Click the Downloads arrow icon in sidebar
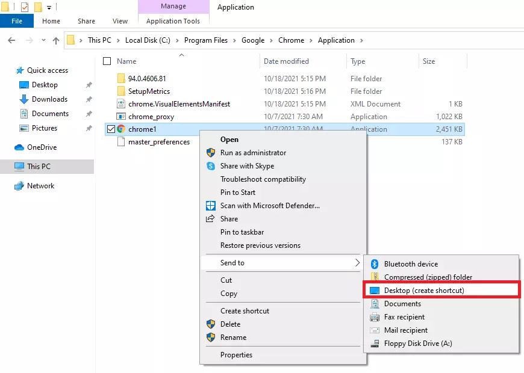524x373 pixels. 24,99
